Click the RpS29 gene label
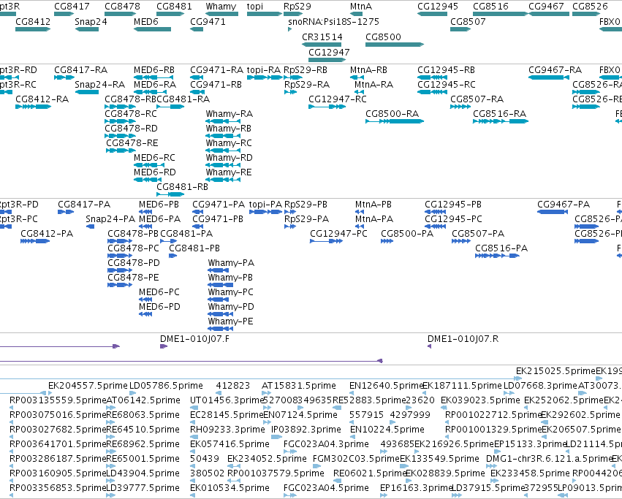 (x=297, y=7)
